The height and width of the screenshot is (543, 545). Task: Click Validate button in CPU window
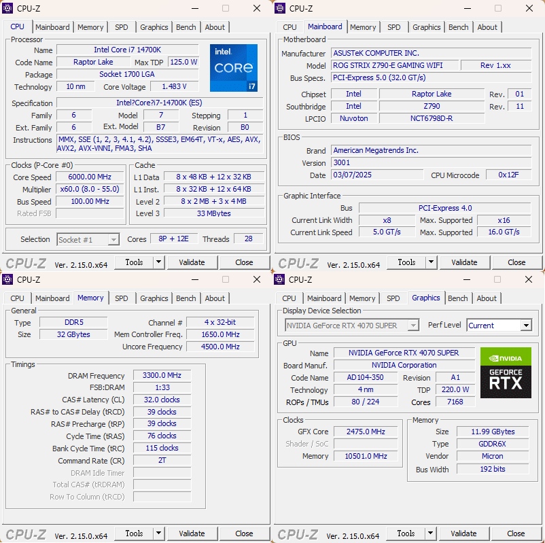pyautogui.click(x=192, y=262)
